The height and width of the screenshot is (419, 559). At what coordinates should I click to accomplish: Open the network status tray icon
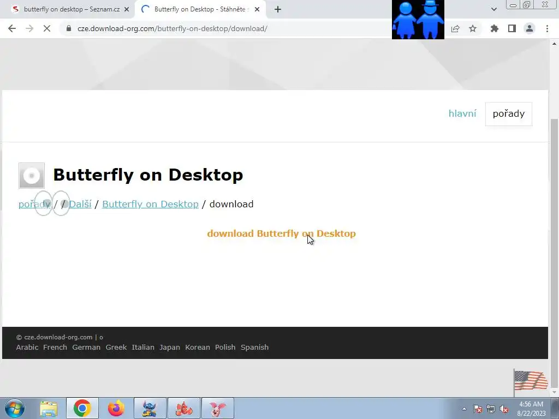[x=491, y=409]
